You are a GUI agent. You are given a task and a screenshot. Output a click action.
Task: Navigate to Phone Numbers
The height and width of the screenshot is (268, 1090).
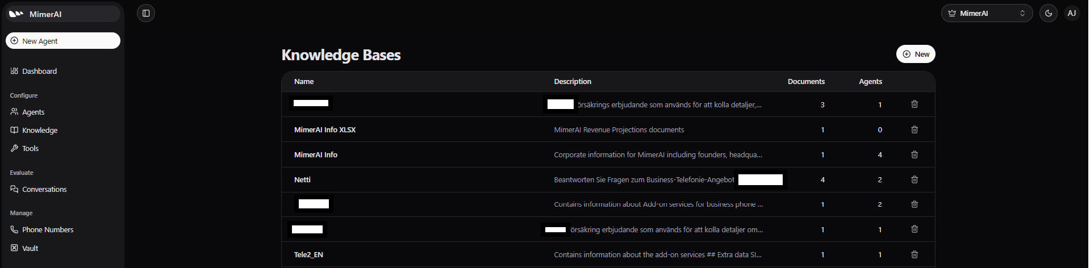[48, 229]
